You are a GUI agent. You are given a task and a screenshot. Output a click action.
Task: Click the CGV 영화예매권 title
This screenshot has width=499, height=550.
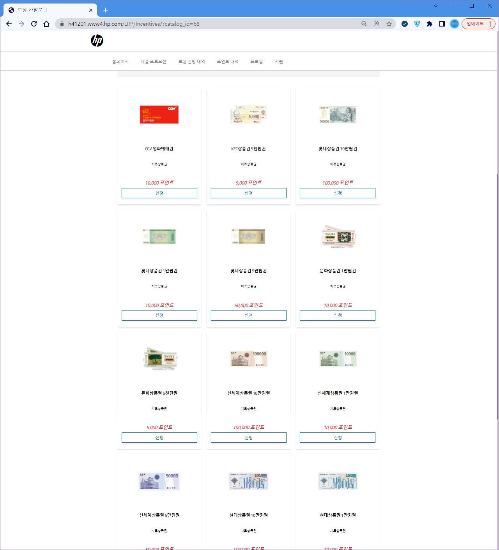[159, 149]
